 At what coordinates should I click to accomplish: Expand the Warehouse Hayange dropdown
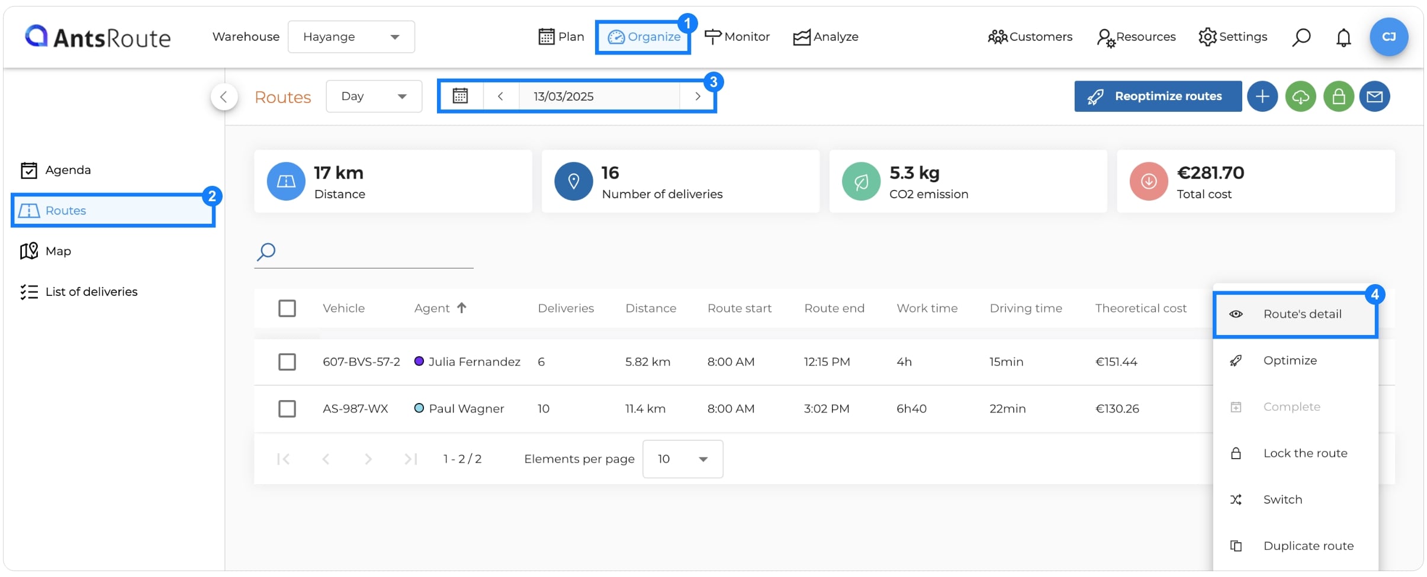(351, 37)
